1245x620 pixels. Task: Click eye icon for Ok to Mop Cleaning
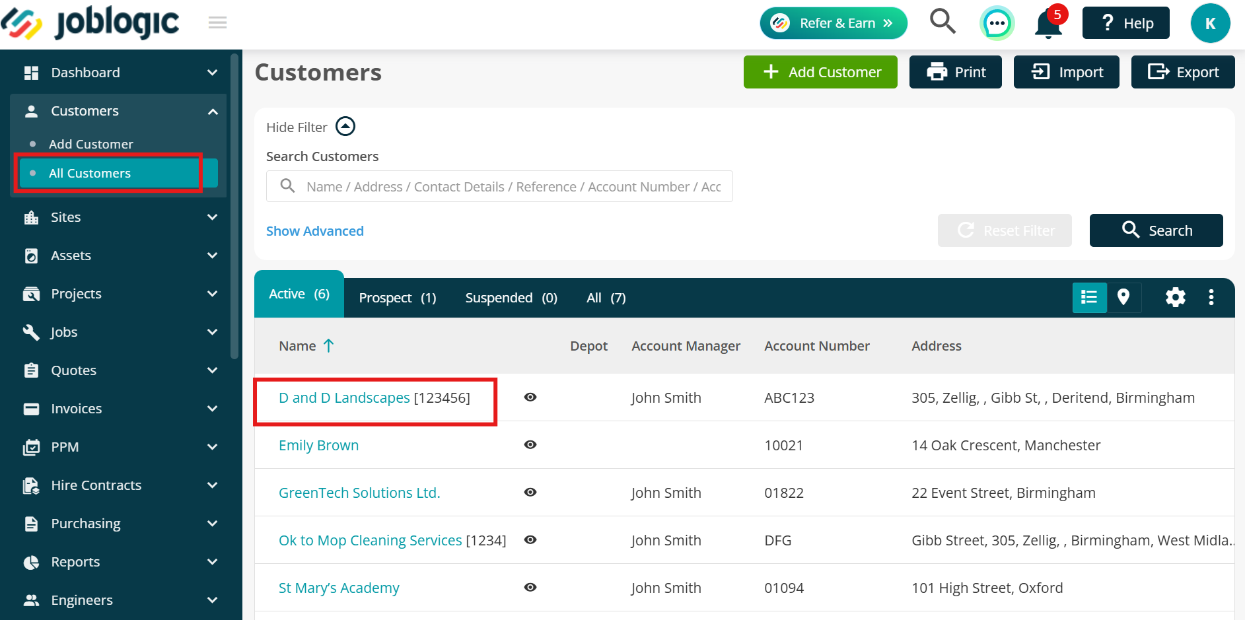tap(530, 539)
